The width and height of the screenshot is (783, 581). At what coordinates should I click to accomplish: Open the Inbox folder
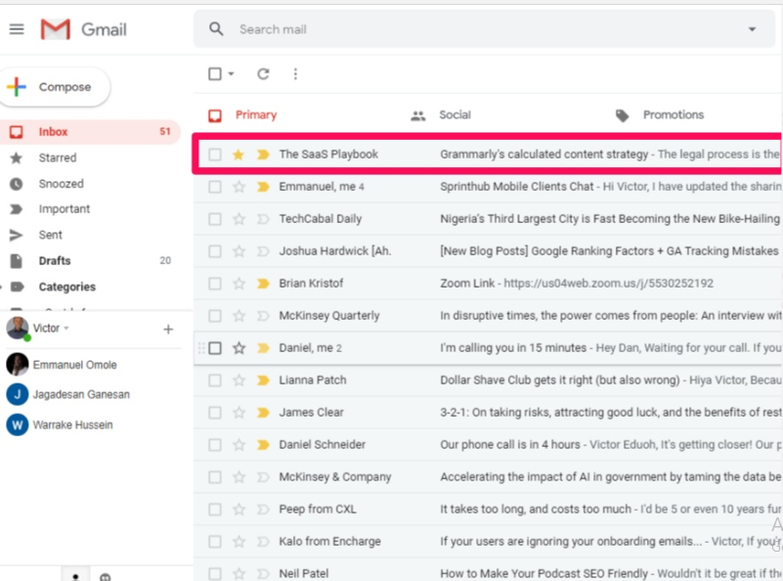pos(90,132)
